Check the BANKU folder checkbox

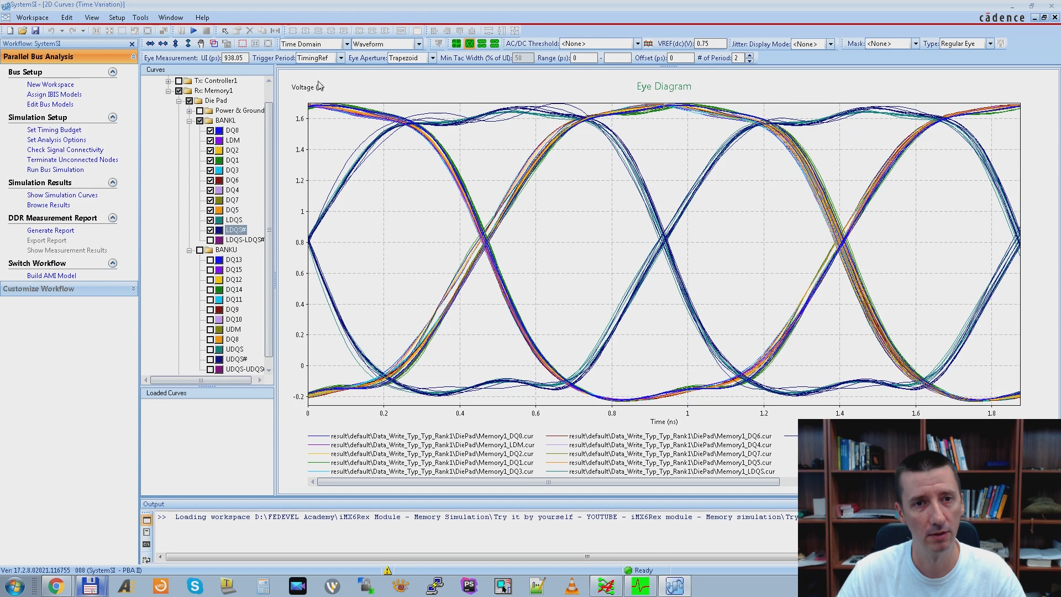[x=199, y=250]
